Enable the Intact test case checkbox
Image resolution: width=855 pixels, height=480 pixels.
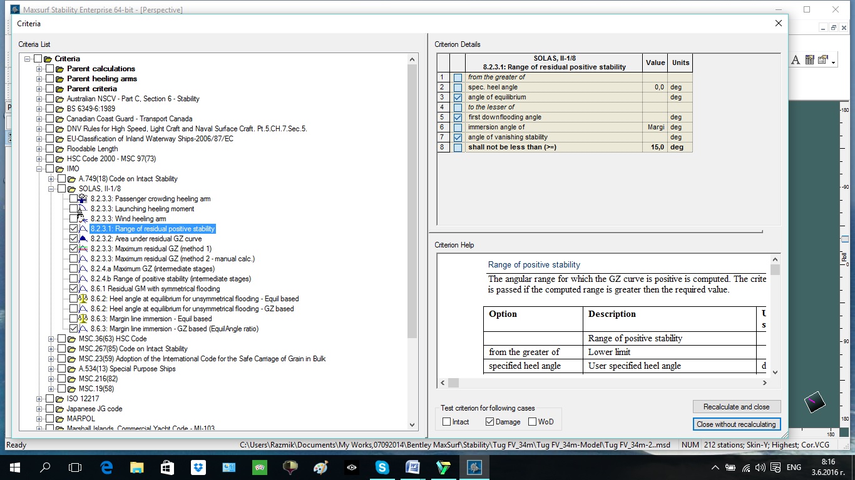point(447,422)
